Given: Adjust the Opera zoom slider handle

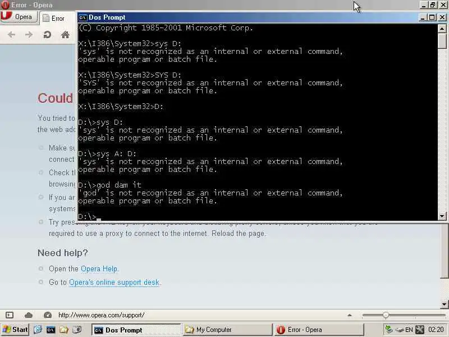Looking at the screenshot, I should tap(386, 315).
